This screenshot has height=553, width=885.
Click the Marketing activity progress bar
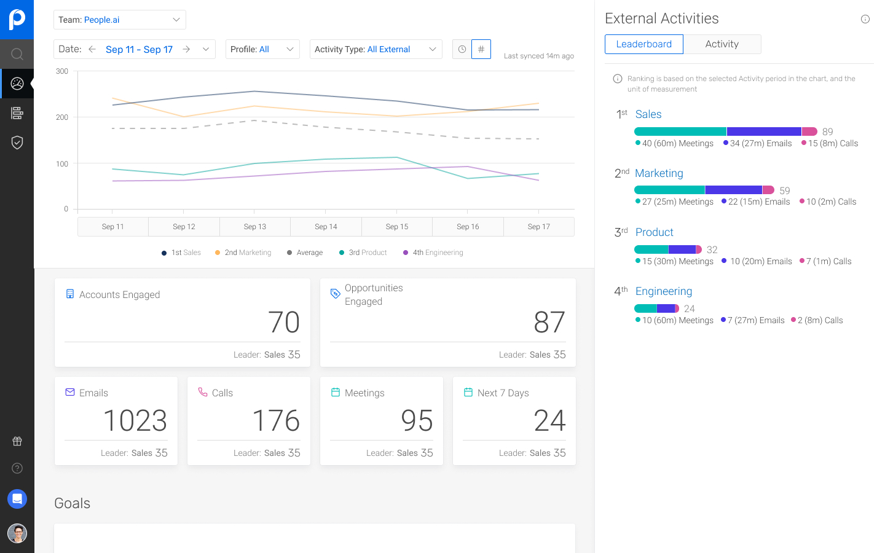[704, 190]
